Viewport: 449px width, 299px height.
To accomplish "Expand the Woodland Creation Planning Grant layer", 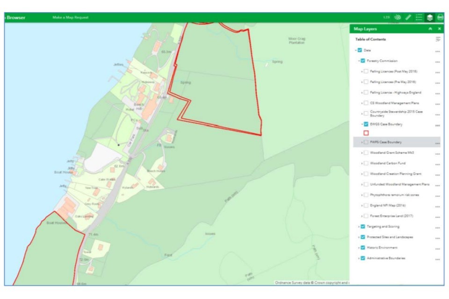I will coord(362,174).
